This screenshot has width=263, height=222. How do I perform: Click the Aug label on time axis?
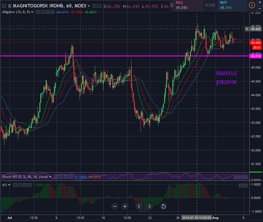coord(215,218)
